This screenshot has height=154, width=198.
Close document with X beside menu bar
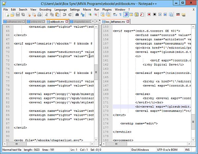pyautogui.click(x=193, y=10)
